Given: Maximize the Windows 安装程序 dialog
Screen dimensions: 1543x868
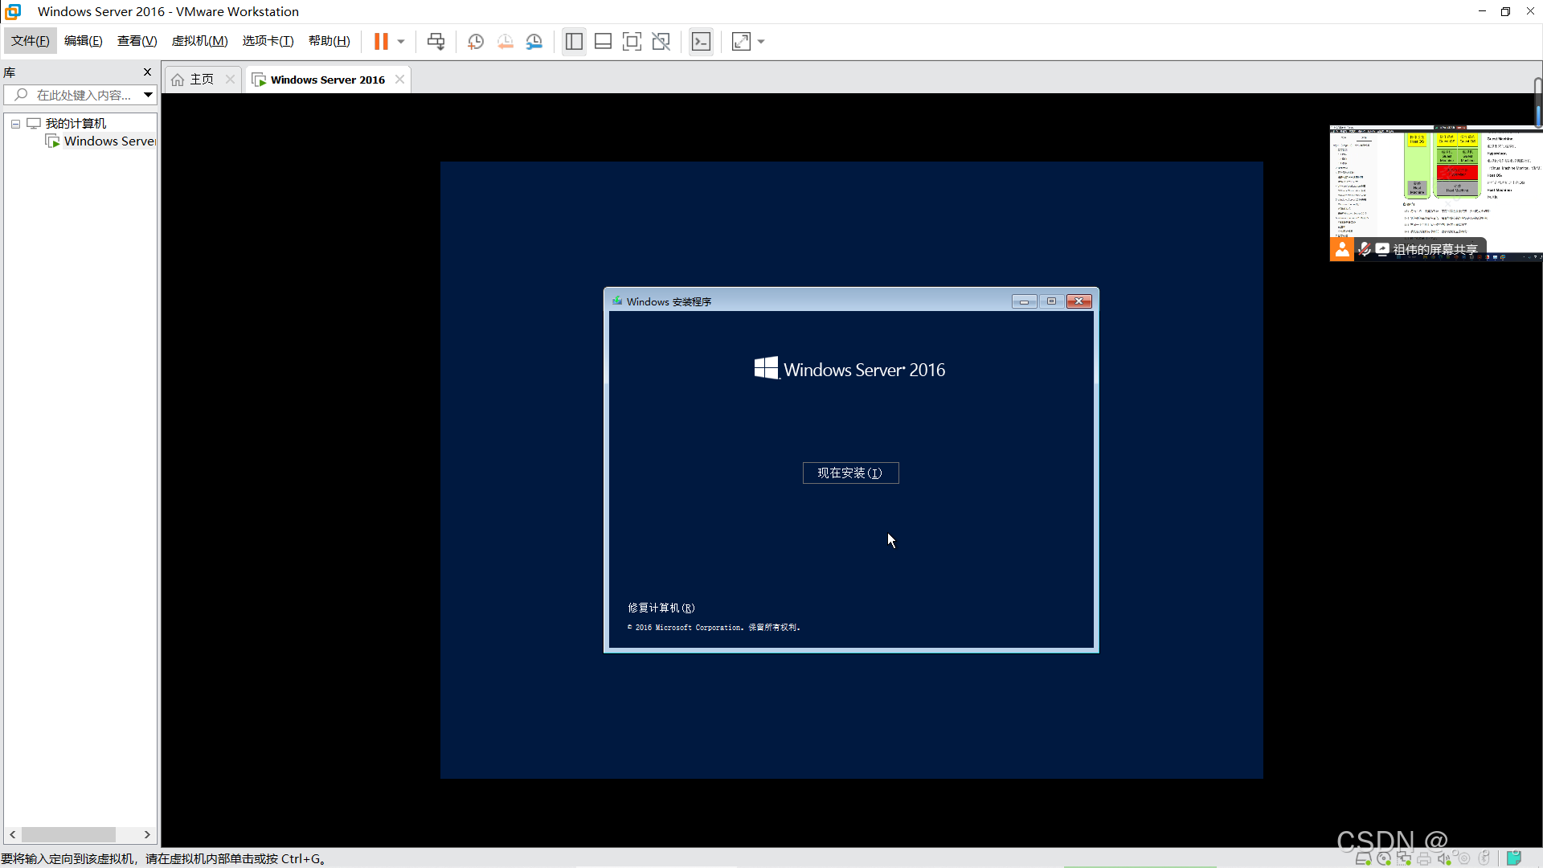Looking at the screenshot, I should pyautogui.click(x=1051, y=301).
